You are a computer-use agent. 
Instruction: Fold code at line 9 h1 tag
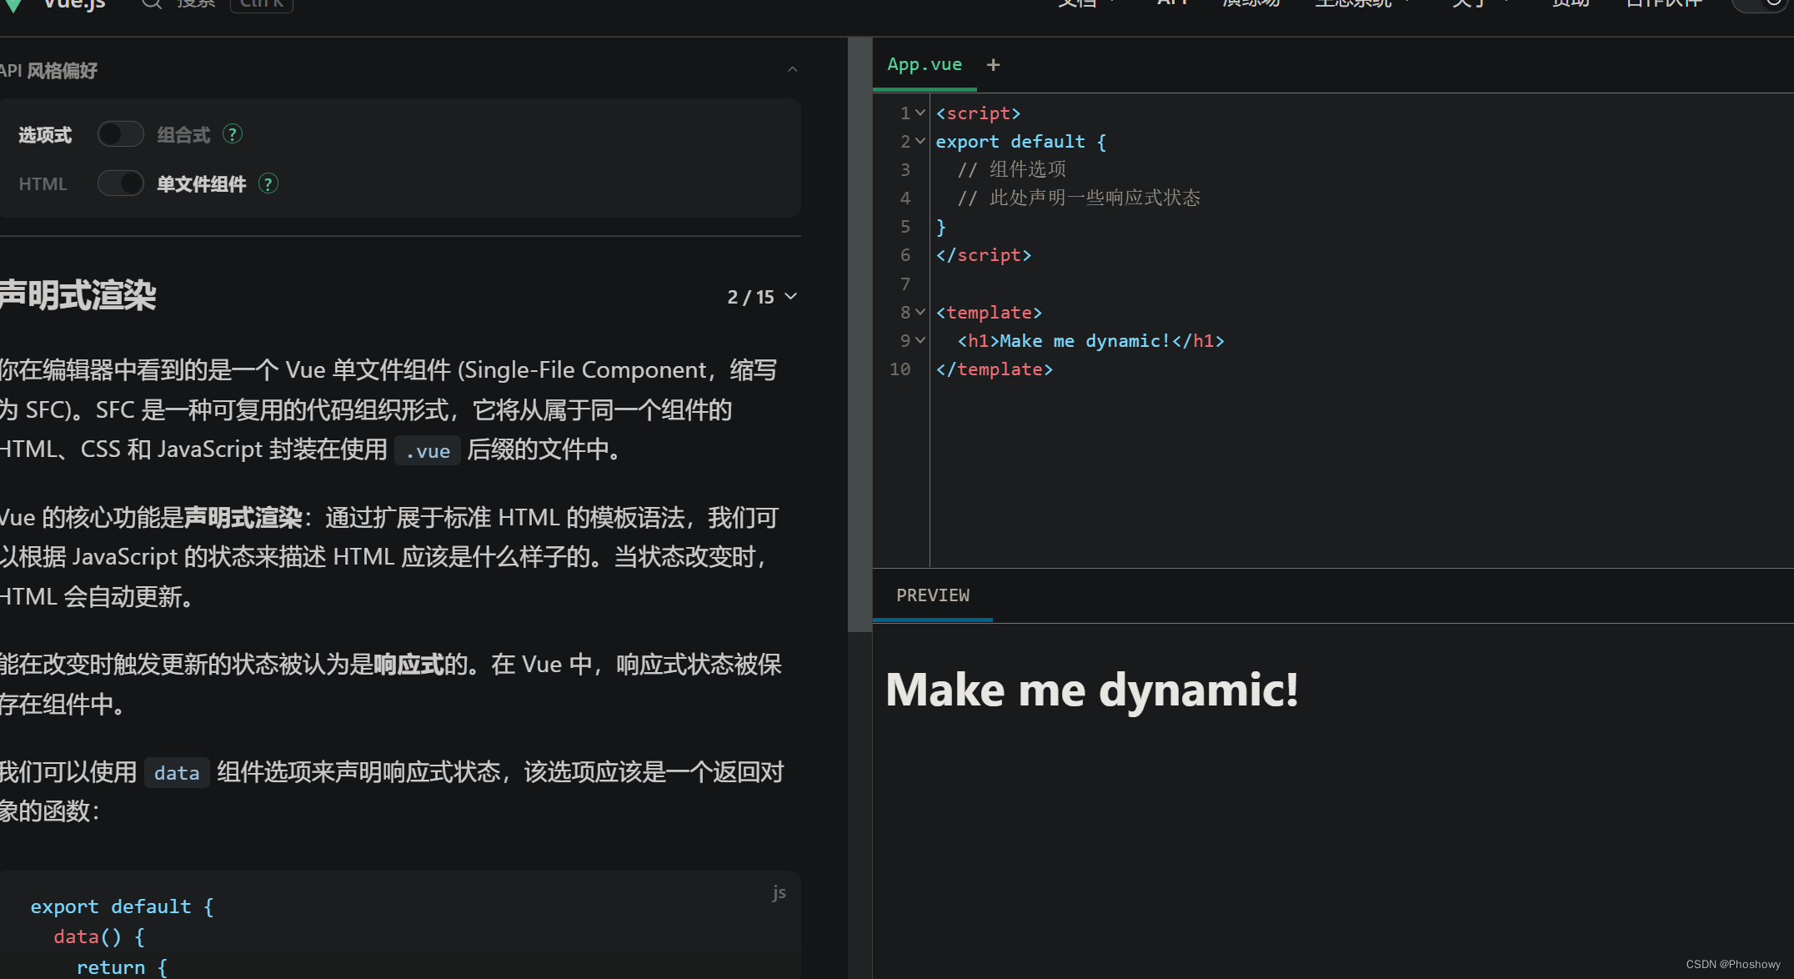click(x=920, y=340)
